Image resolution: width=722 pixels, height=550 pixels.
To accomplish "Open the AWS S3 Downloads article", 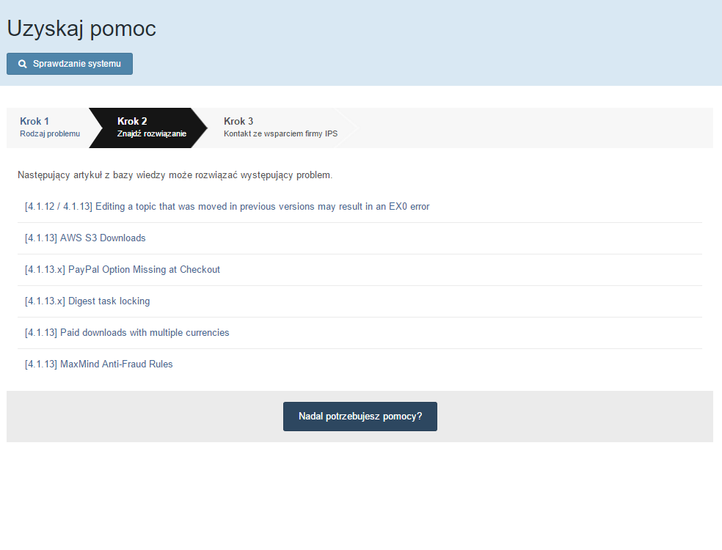I will [x=85, y=238].
